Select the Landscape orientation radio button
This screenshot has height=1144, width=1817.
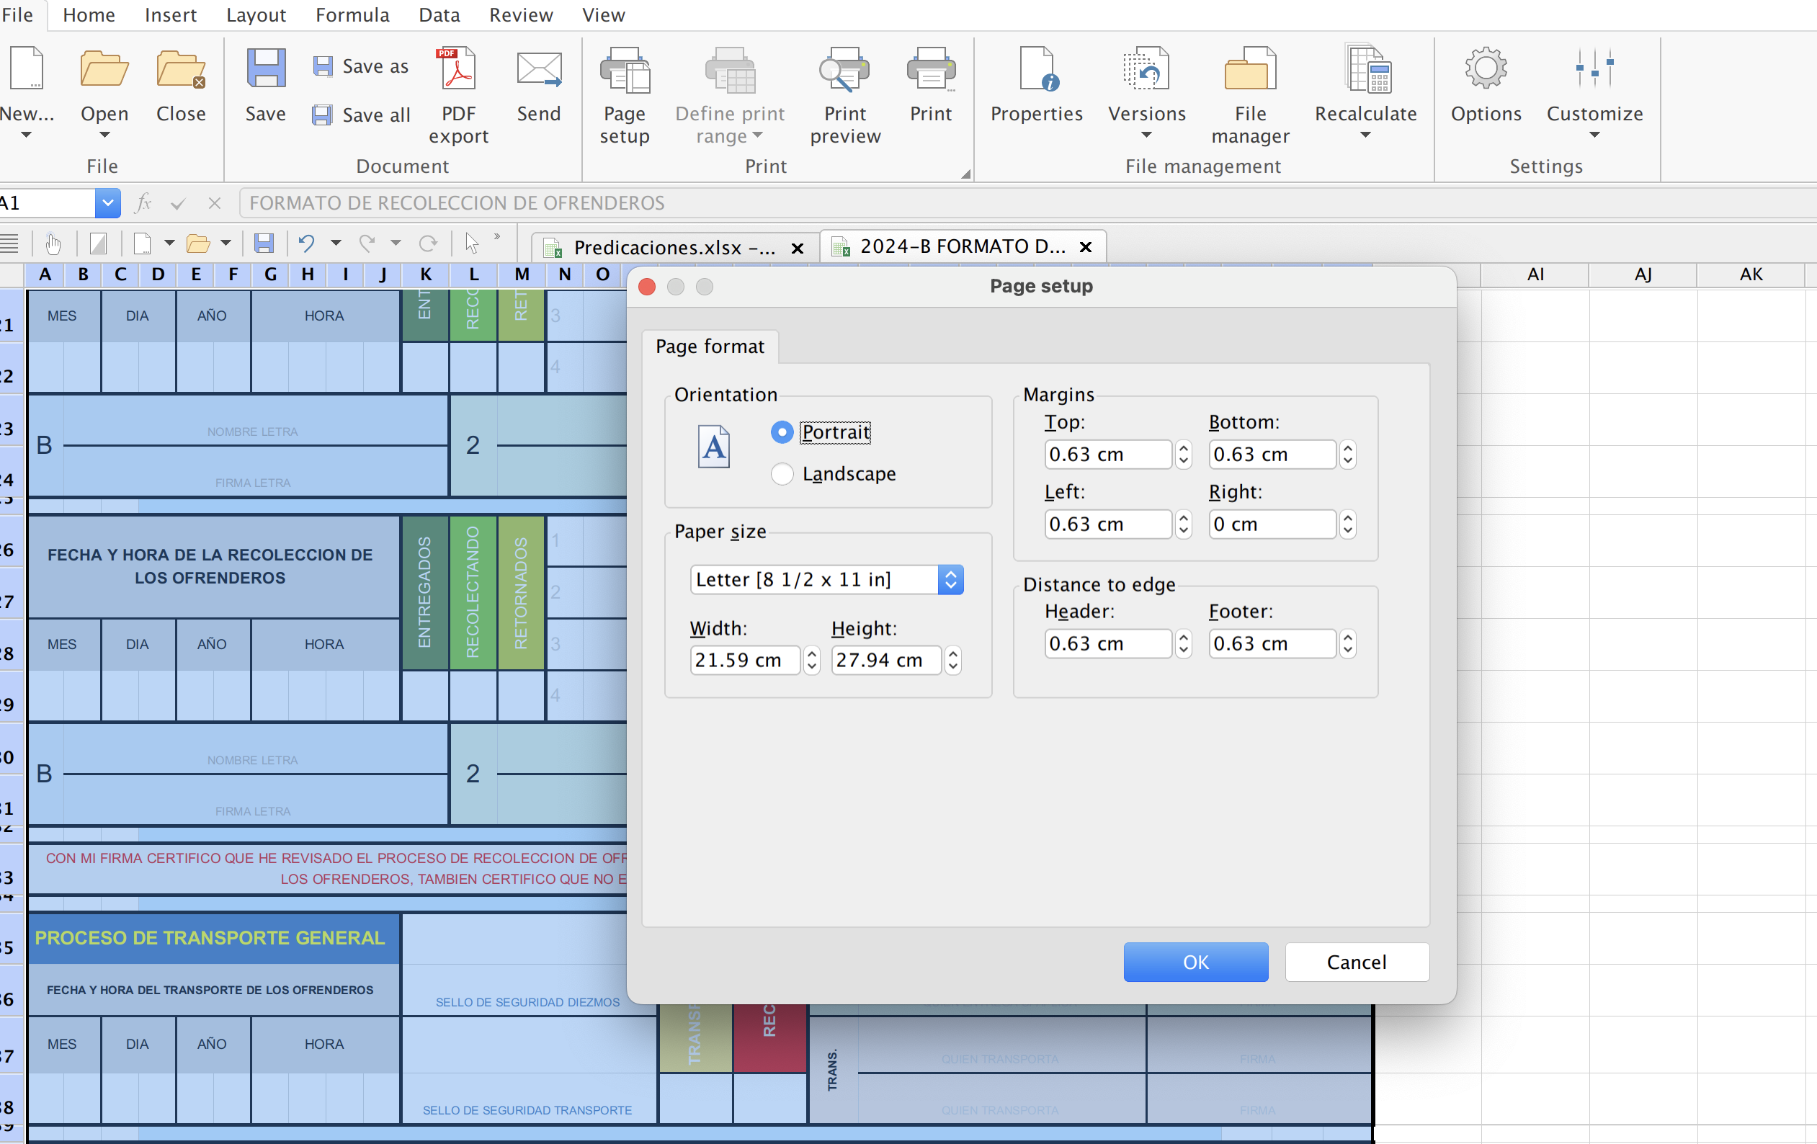pyautogui.click(x=782, y=474)
